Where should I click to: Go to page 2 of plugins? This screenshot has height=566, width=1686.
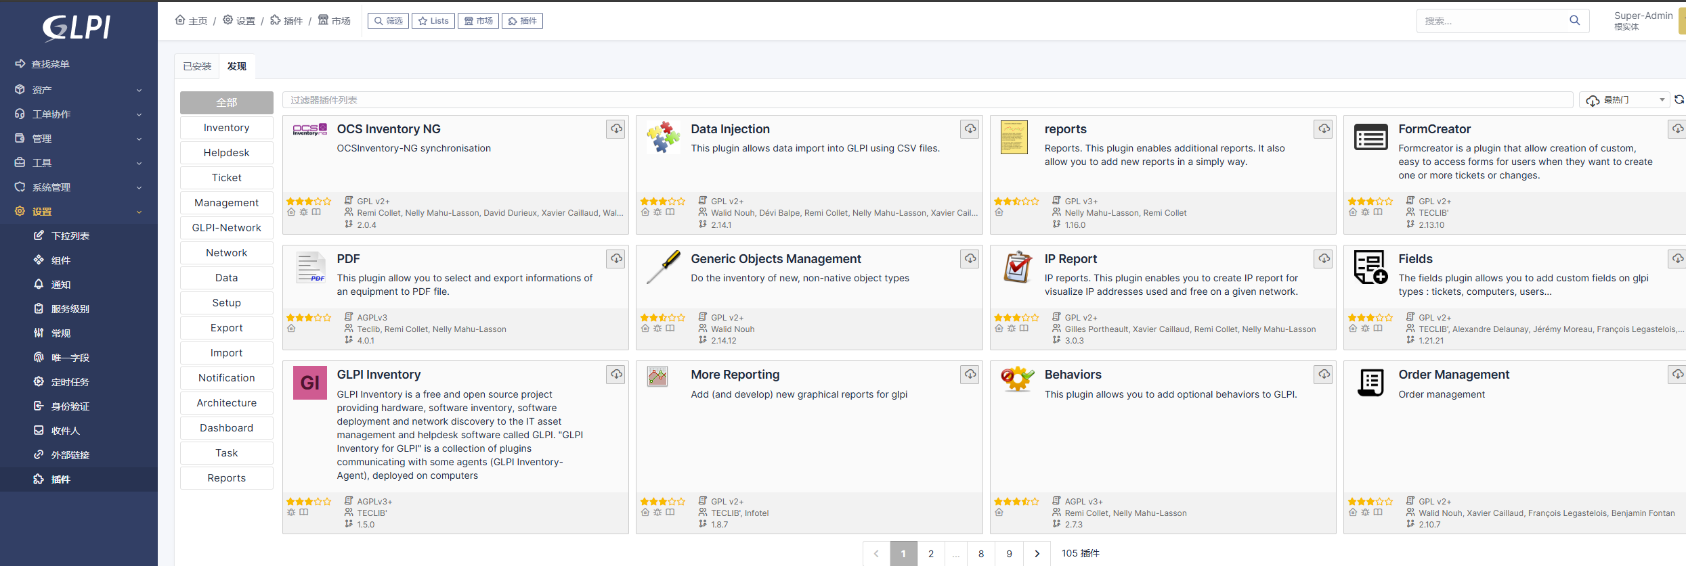pos(931,553)
